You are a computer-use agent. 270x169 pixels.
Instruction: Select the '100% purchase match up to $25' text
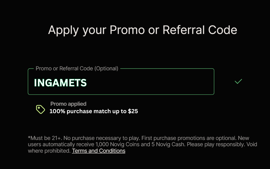point(94,111)
